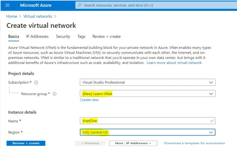Click the Project details heading

21,73
